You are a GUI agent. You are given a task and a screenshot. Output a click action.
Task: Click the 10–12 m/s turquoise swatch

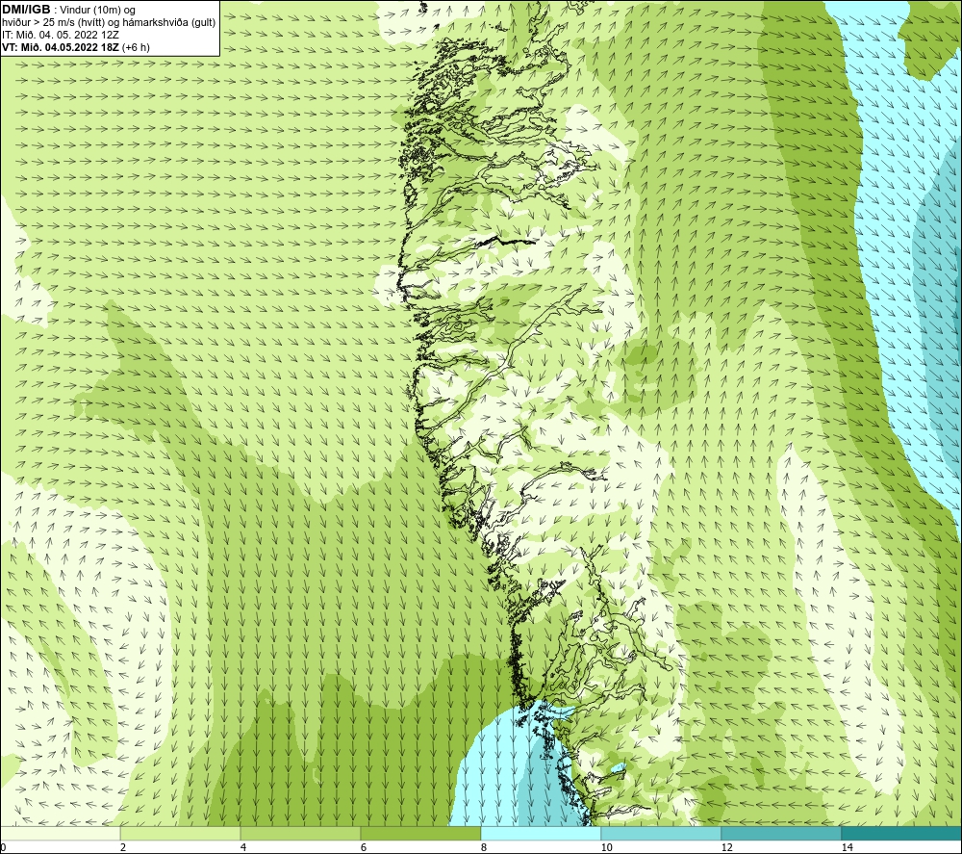tap(662, 834)
